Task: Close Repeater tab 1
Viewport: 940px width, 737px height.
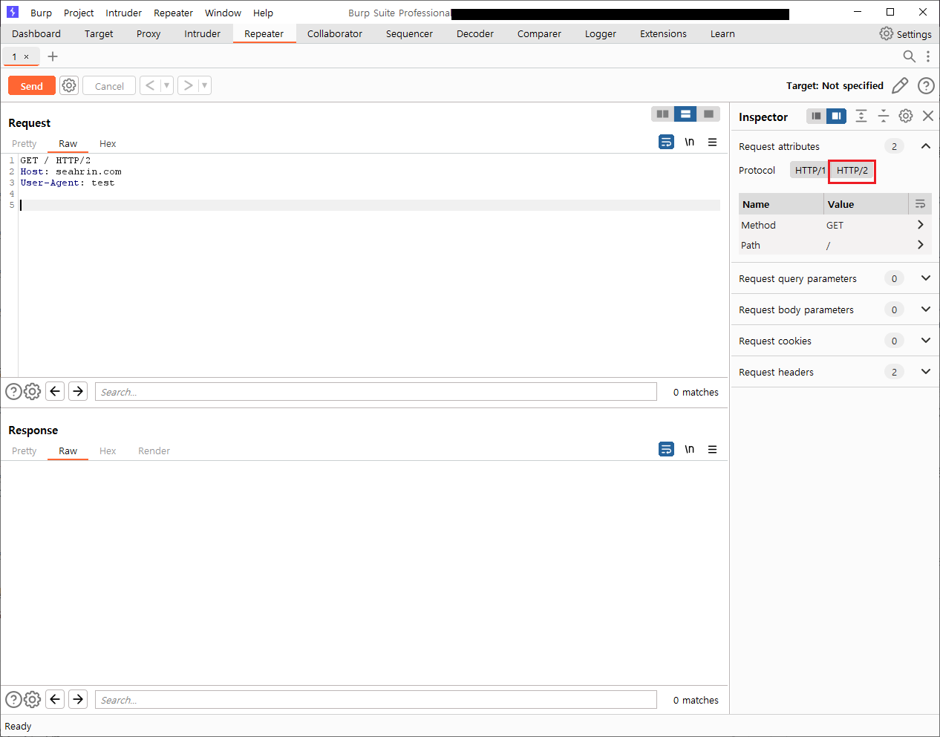Action: click(x=27, y=56)
